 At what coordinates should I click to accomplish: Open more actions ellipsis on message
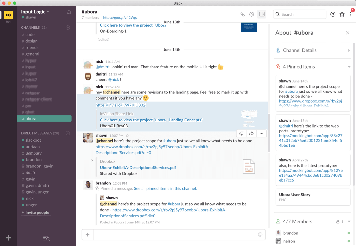tap(261, 134)
